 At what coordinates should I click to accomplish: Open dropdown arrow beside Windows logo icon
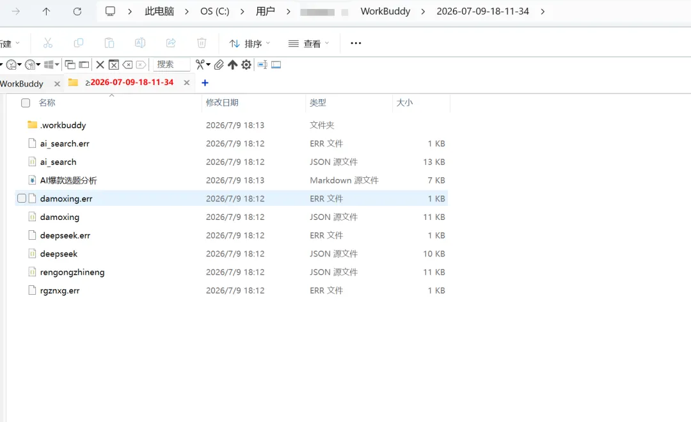(x=57, y=65)
